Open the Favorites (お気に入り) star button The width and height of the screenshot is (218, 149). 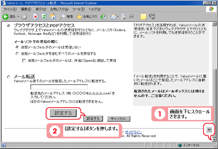tap(86, 17)
